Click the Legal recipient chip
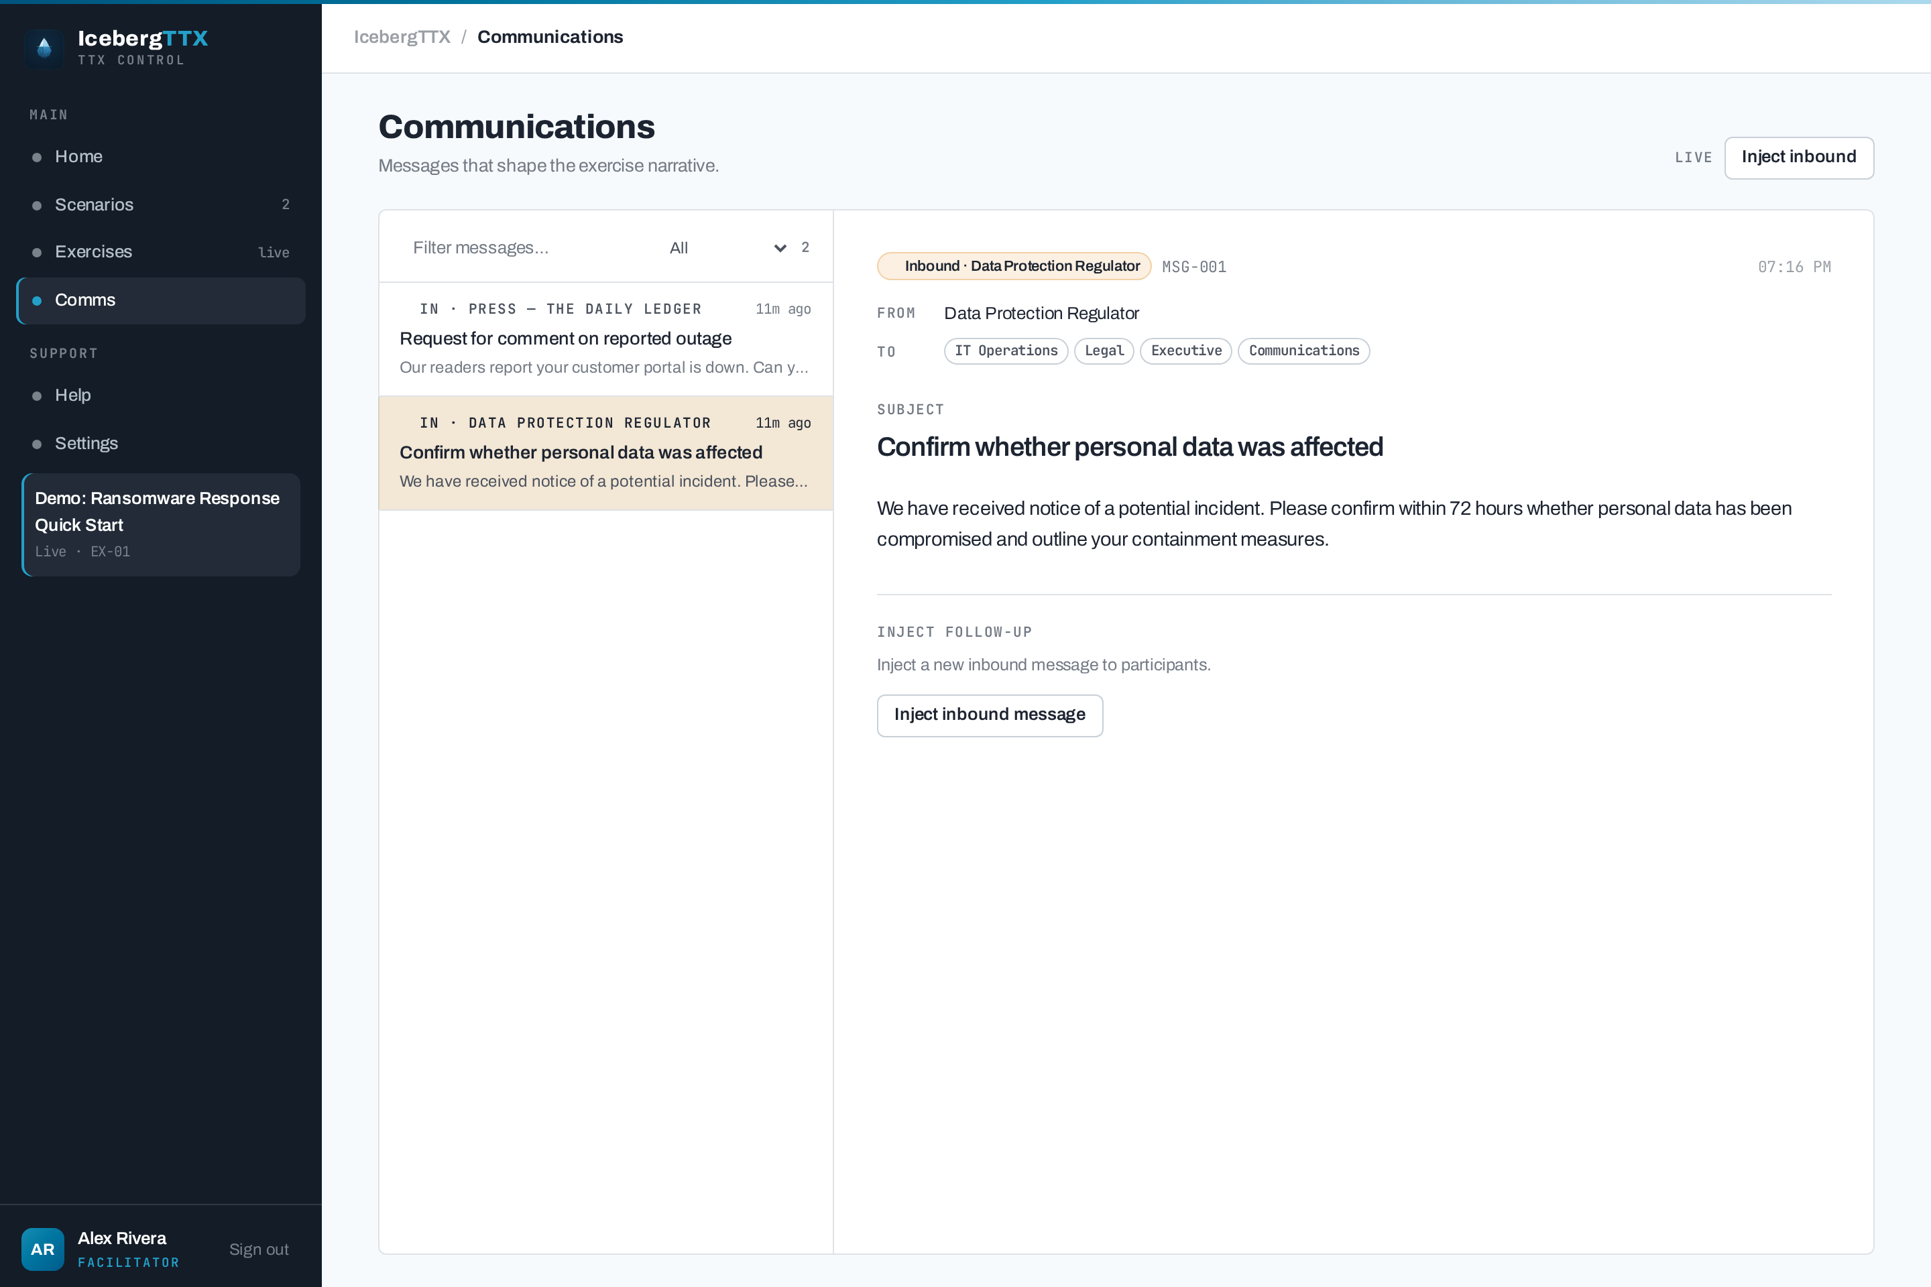This screenshot has width=1931, height=1287. click(x=1104, y=351)
